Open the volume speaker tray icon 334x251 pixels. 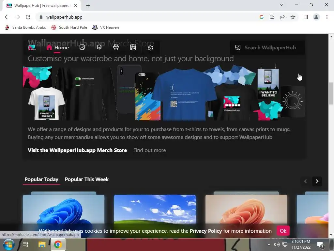pos(277,244)
